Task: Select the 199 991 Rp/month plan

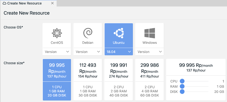Action: point(119,79)
